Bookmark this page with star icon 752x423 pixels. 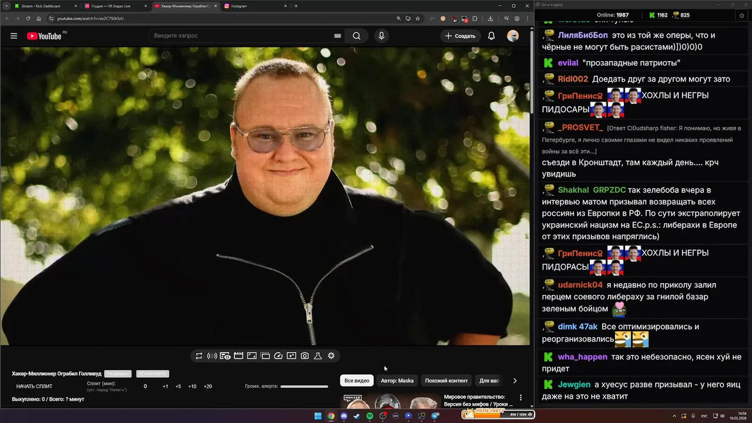[x=418, y=18]
